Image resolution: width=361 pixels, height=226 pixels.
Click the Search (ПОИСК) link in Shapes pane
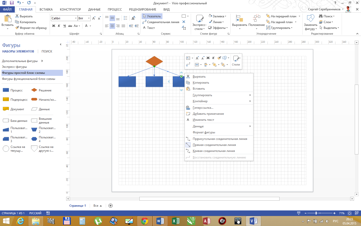click(47, 51)
